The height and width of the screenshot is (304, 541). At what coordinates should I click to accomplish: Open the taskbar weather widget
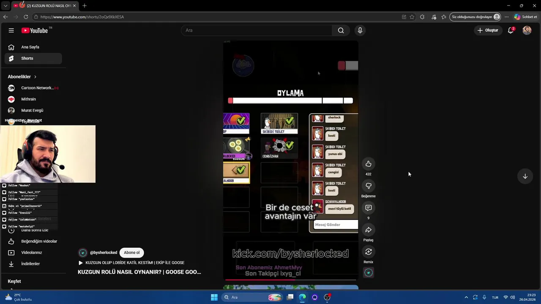pos(19,297)
